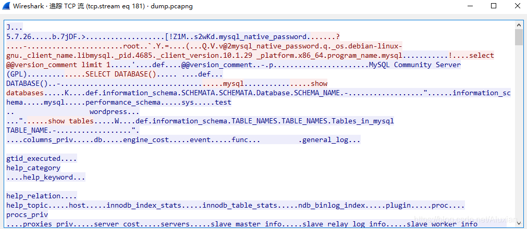527x229 pixels.
Task: Click 'innodb_index_stats' table name
Action: 144,206
